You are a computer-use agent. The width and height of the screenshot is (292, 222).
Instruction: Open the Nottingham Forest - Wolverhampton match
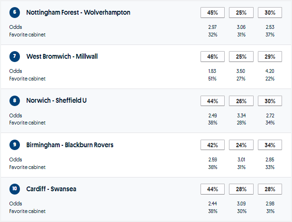tap(78, 12)
